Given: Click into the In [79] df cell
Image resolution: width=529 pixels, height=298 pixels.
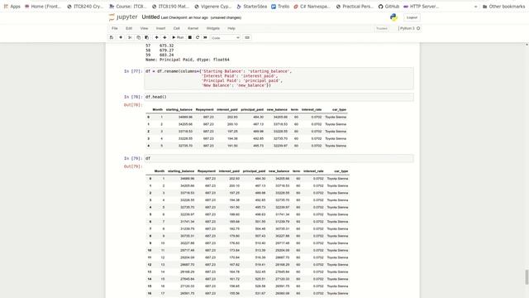Looking at the screenshot, I should pyautogui.click(x=279, y=158).
